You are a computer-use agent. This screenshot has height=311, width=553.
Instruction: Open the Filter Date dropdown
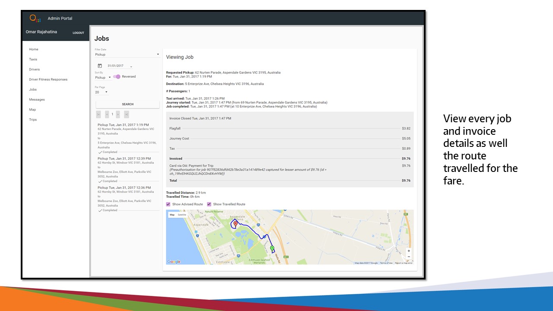click(127, 54)
